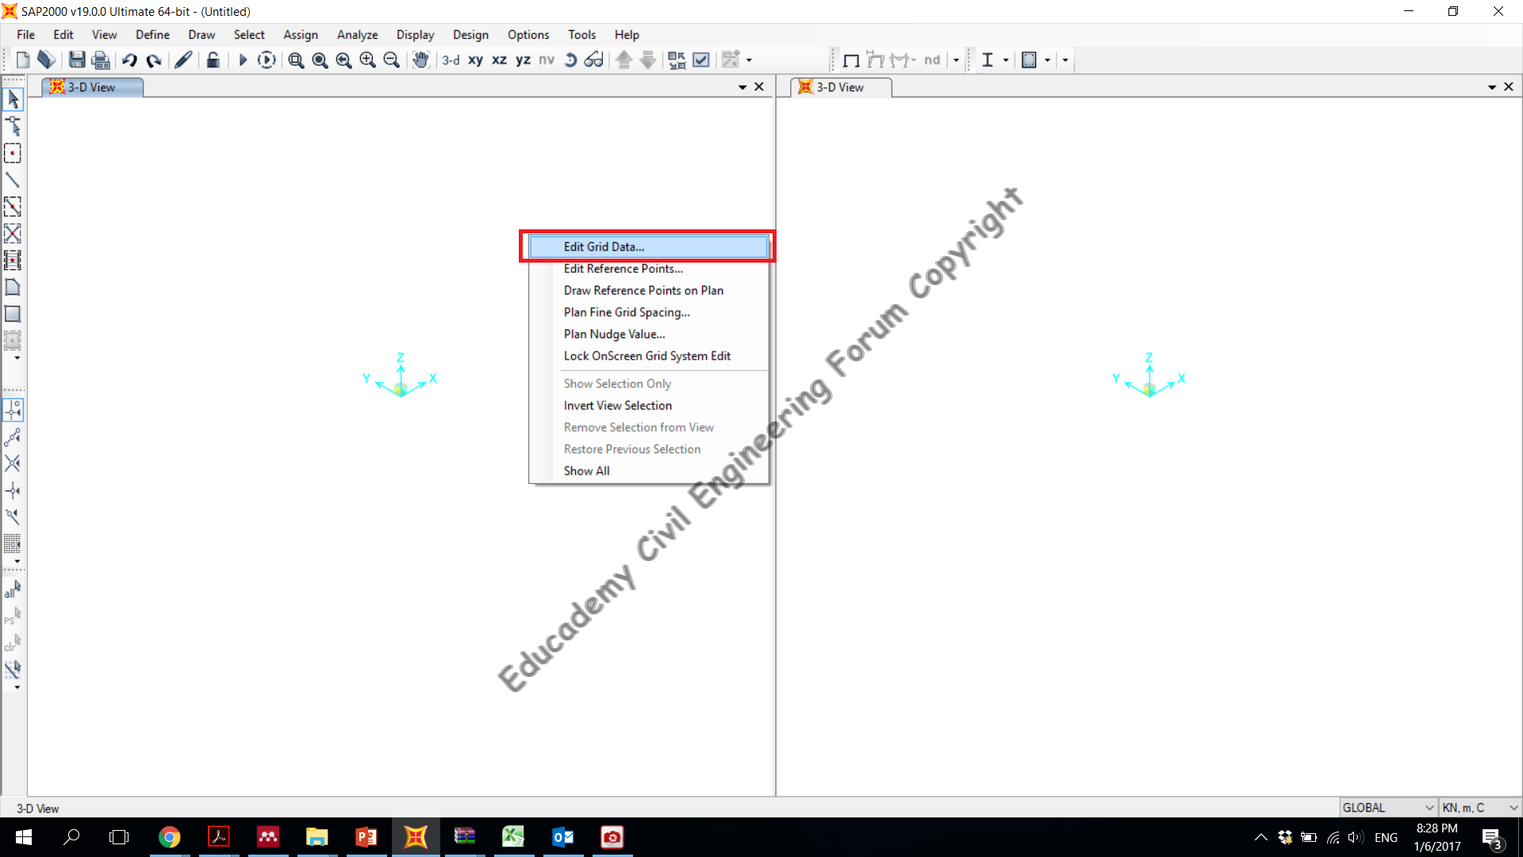Switch to the xy plane view
Screen dimensions: 1523x857
tap(475, 60)
